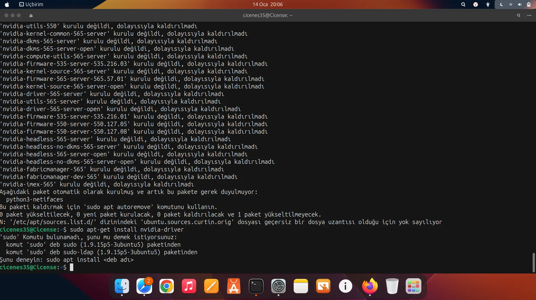Click the Terminal icon in dock

pos(256,286)
